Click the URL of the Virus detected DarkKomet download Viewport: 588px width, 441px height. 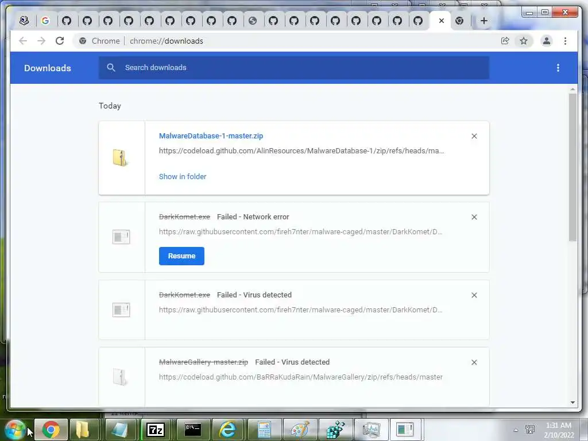[300, 310]
